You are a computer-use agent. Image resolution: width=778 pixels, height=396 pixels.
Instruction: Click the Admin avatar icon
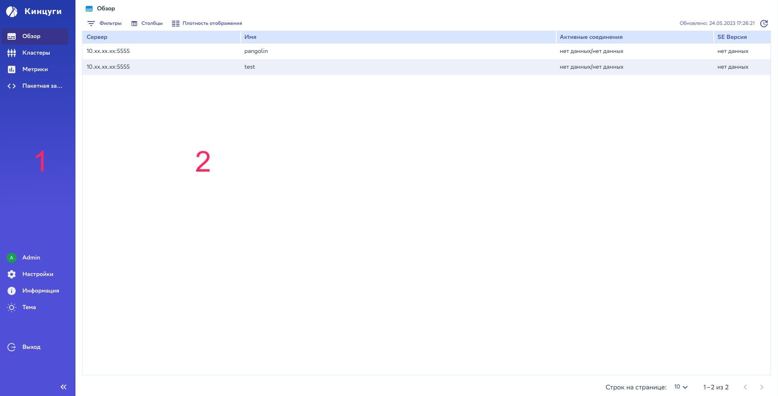pyautogui.click(x=12, y=258)
